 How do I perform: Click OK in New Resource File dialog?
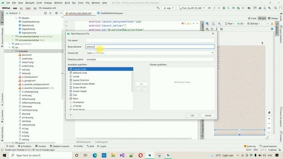192,116
